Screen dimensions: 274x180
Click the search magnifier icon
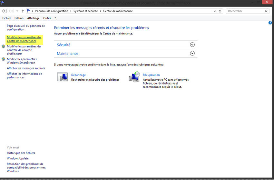click(266, 11)
